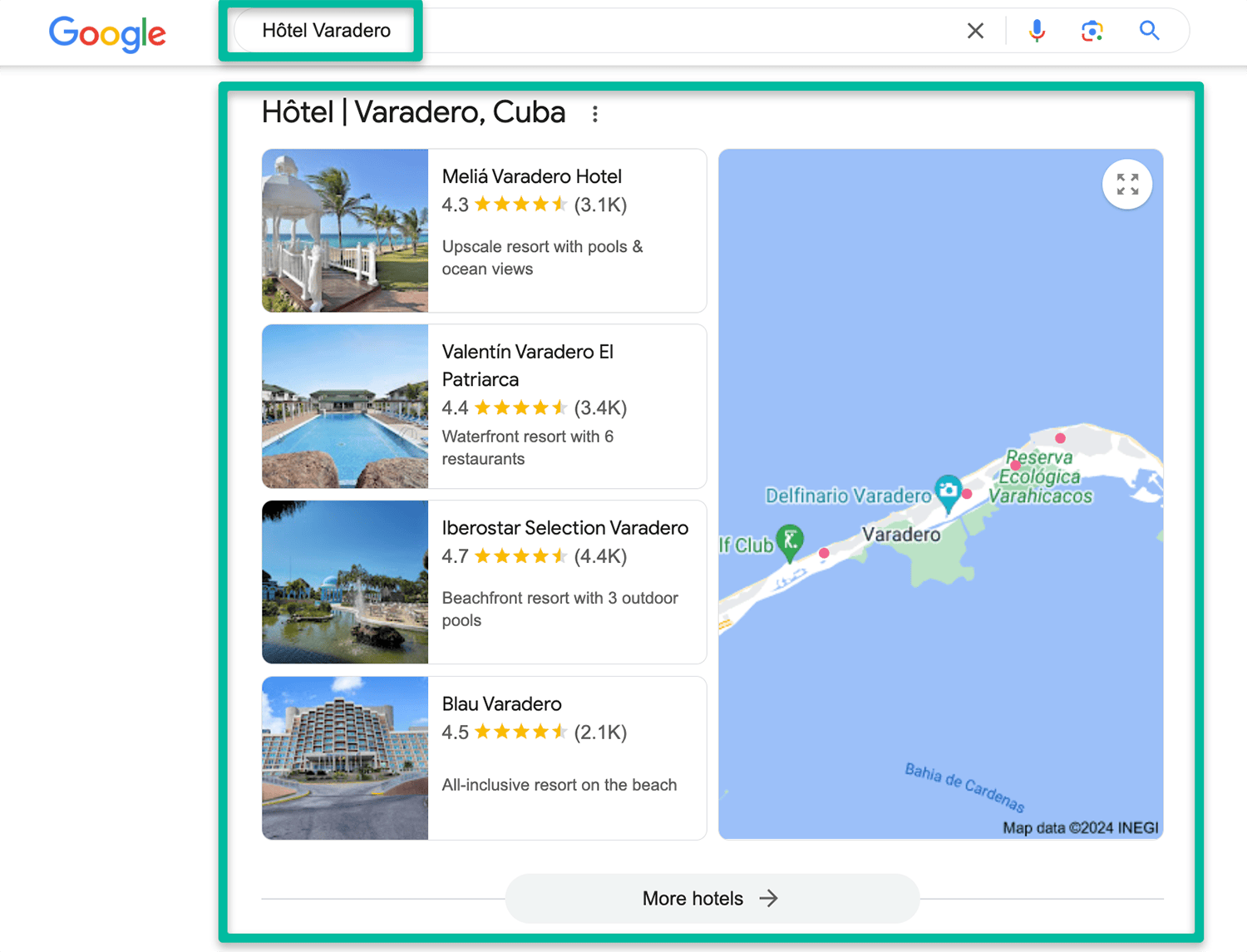Click the Bahía de Cárdenas map label
The width and height of the screenshot is (1247, 952).
(965, 787)
